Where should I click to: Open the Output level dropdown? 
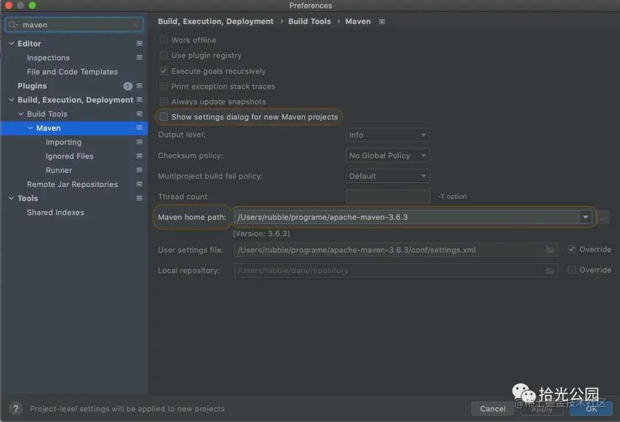[x=387, y=135]
